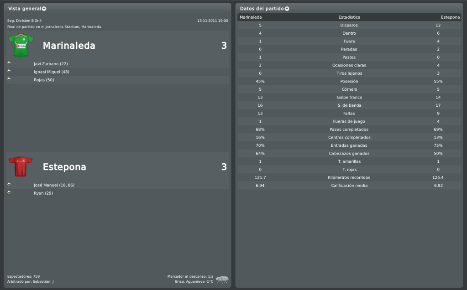The height and width of the screenshot is (290, 467).
Task: Open the Estepona team name link
Action: pyautogui.click(x=64, y=167)
